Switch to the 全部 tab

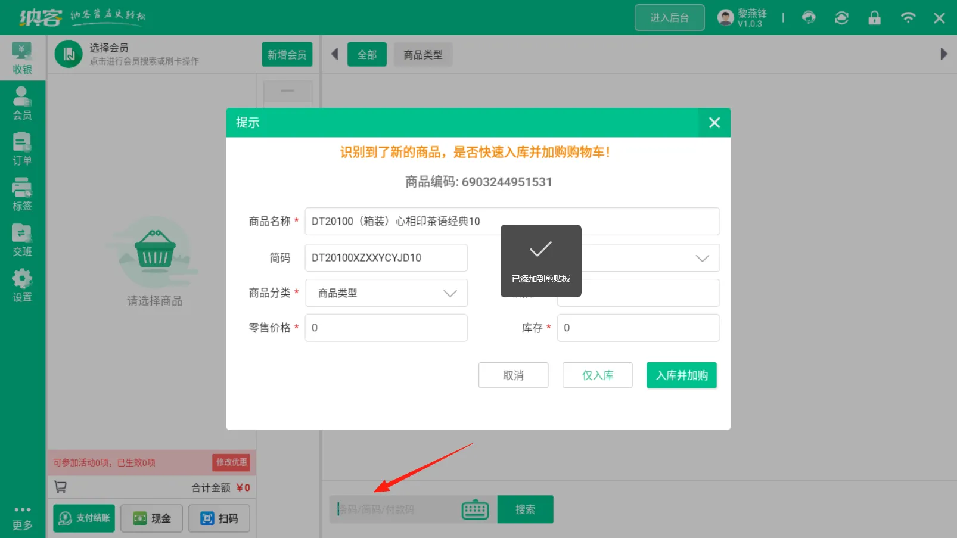[367, 54]
